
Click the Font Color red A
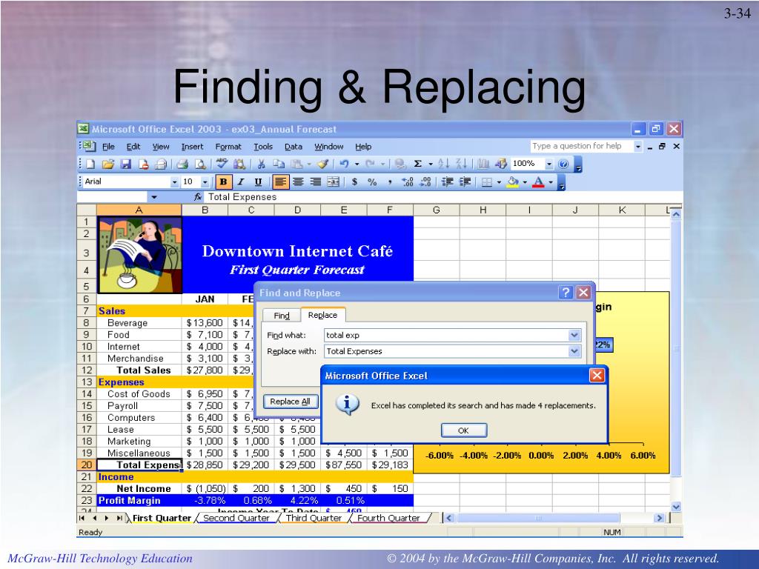coord(538,182)
